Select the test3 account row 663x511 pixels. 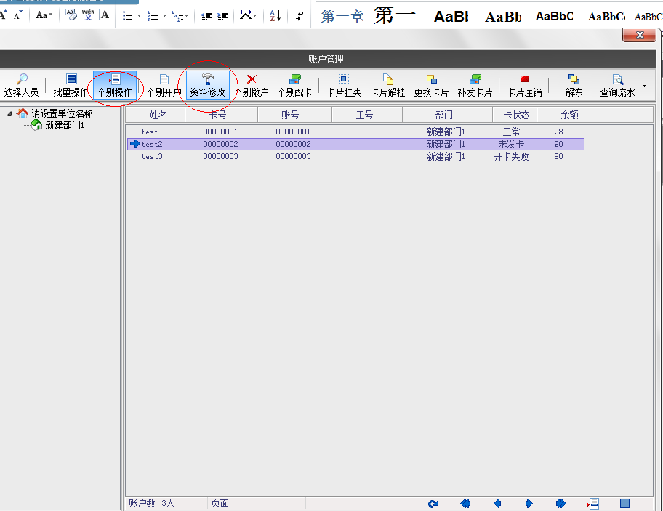(x=151, y=156)
